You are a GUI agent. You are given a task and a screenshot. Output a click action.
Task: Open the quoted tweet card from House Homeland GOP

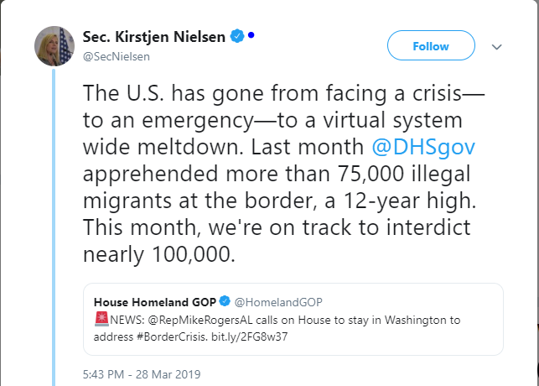[293, 319]
